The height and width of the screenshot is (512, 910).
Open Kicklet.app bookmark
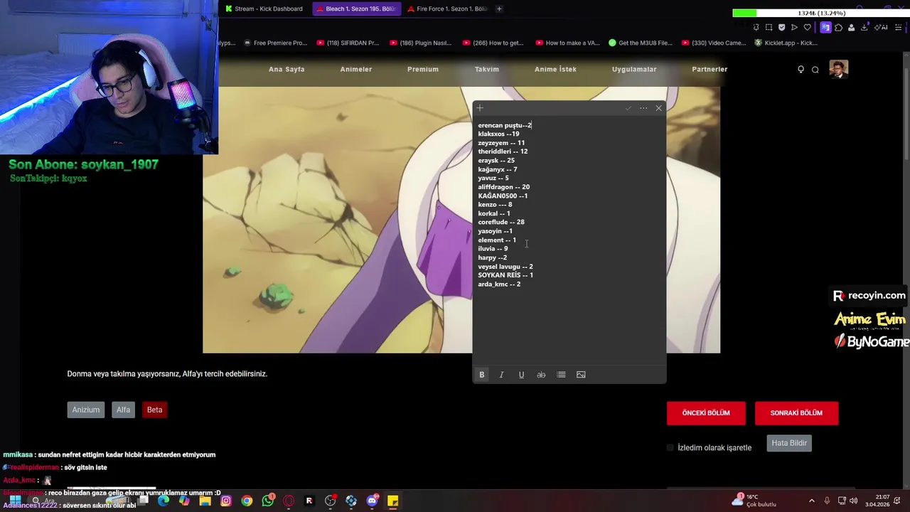786,43
